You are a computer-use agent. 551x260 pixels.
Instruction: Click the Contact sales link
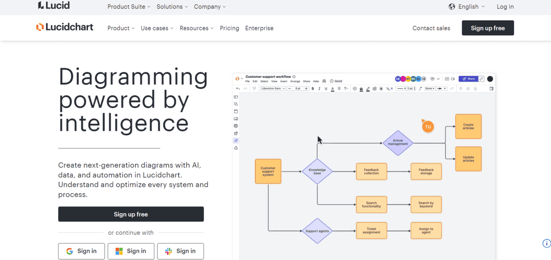[431, 28]
